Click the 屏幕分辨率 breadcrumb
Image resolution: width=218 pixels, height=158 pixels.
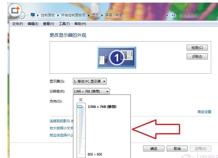click(x=114, y=15)
